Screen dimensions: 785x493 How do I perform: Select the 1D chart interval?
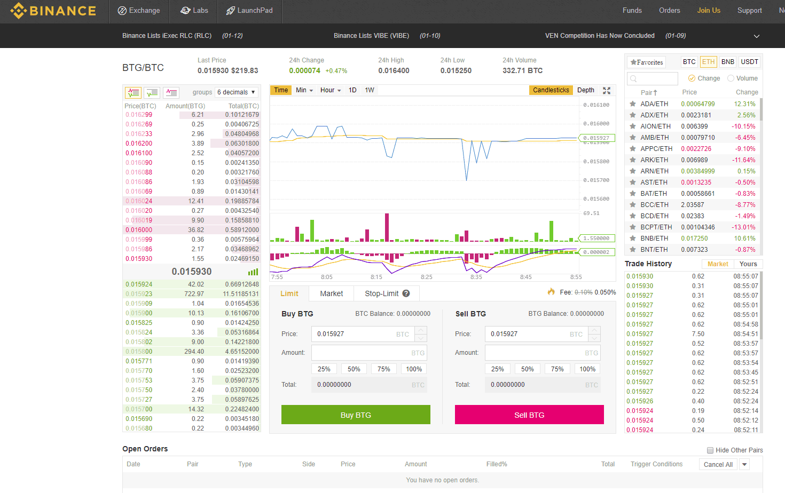coord(352,90)
